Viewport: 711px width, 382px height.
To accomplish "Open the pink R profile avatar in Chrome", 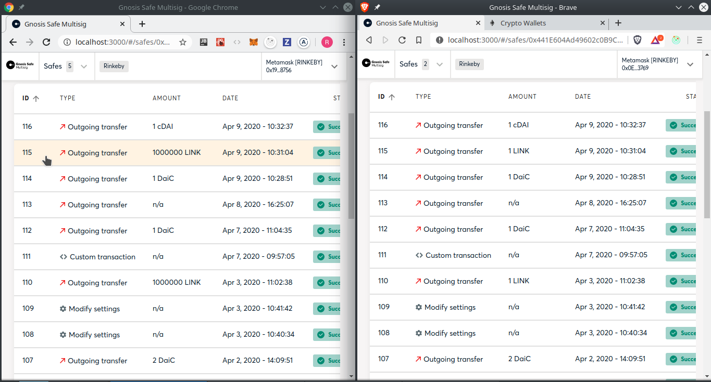I will pyautogui.click(x=327, y=42).
